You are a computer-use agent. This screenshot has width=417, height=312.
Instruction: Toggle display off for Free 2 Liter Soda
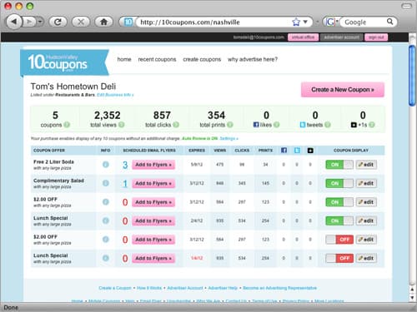point(339,165)
